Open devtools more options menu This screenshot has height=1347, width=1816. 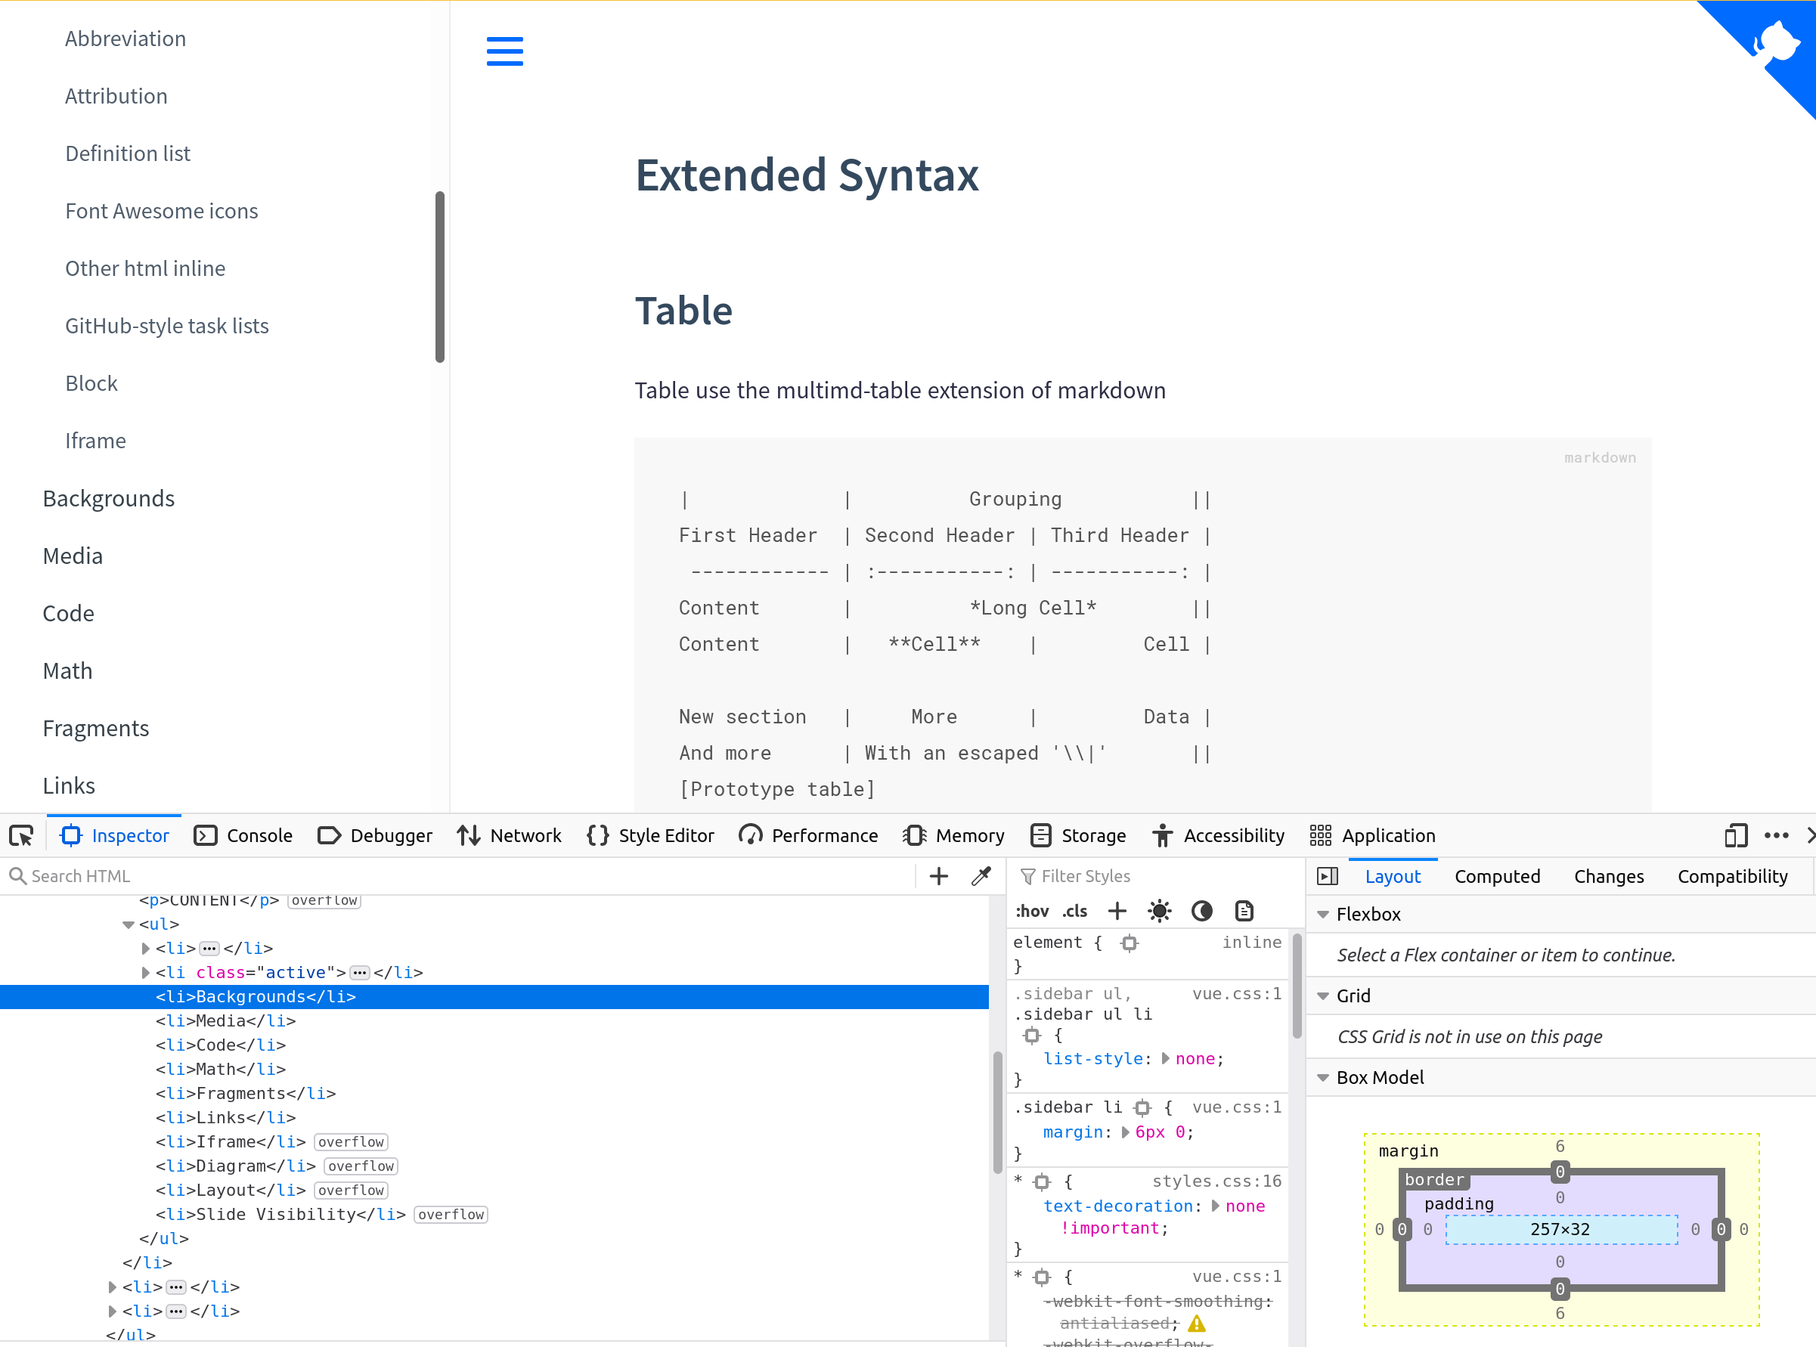[x=1776, y=836]
